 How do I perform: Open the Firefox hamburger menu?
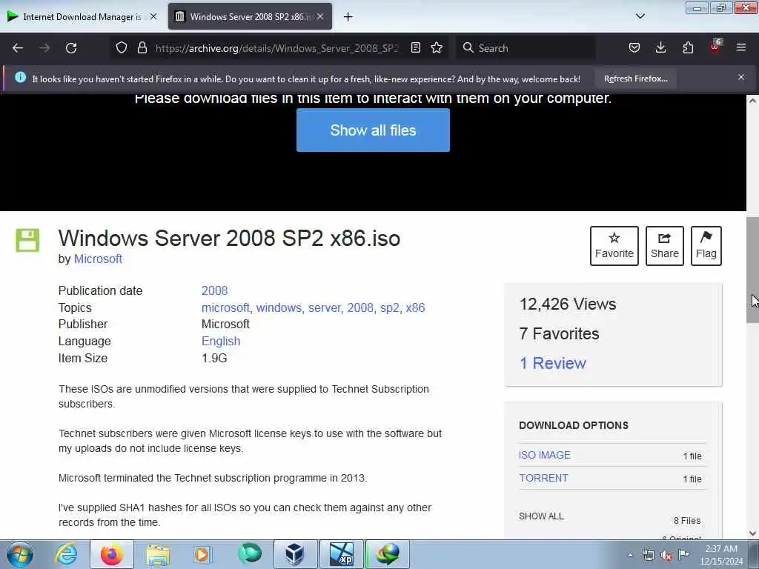[741, 47]
